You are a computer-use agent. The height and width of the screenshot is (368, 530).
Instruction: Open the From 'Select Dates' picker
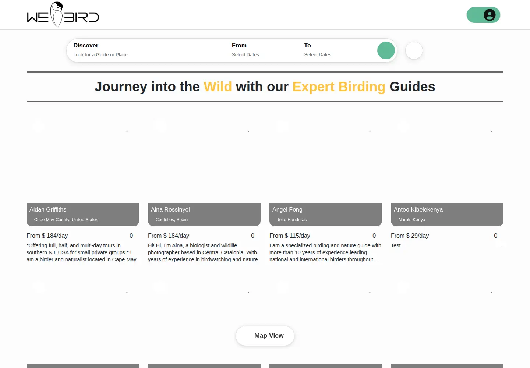pyautogui.click(x=245, y=55)
